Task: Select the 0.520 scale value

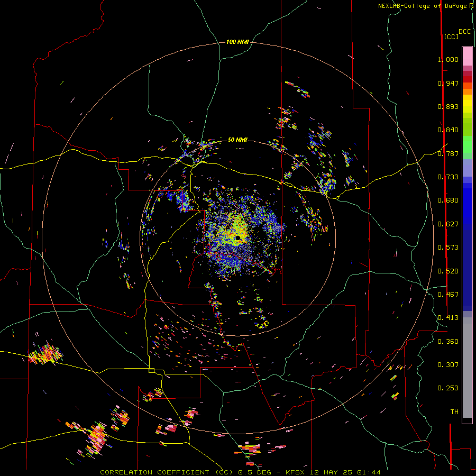Action: (448, 271)
